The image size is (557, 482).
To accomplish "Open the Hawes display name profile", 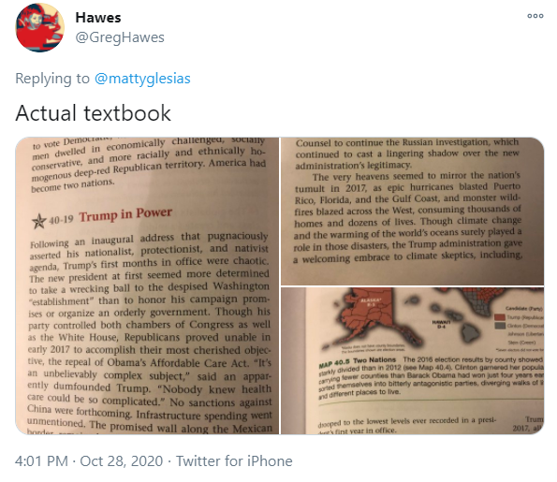I will click(98, 18).
